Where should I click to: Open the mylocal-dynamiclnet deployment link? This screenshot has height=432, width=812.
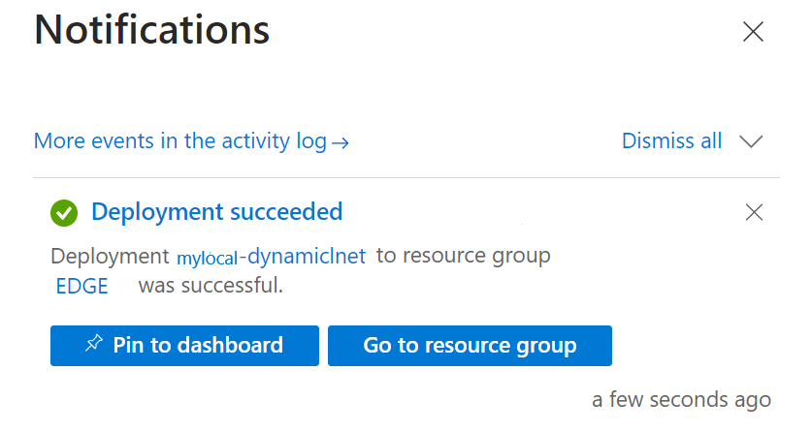click(271, 257)
